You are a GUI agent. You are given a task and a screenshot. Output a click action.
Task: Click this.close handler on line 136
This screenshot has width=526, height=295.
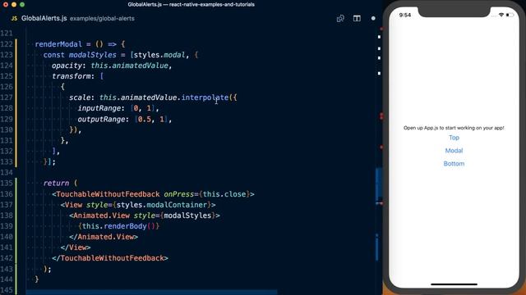[224, 194]
